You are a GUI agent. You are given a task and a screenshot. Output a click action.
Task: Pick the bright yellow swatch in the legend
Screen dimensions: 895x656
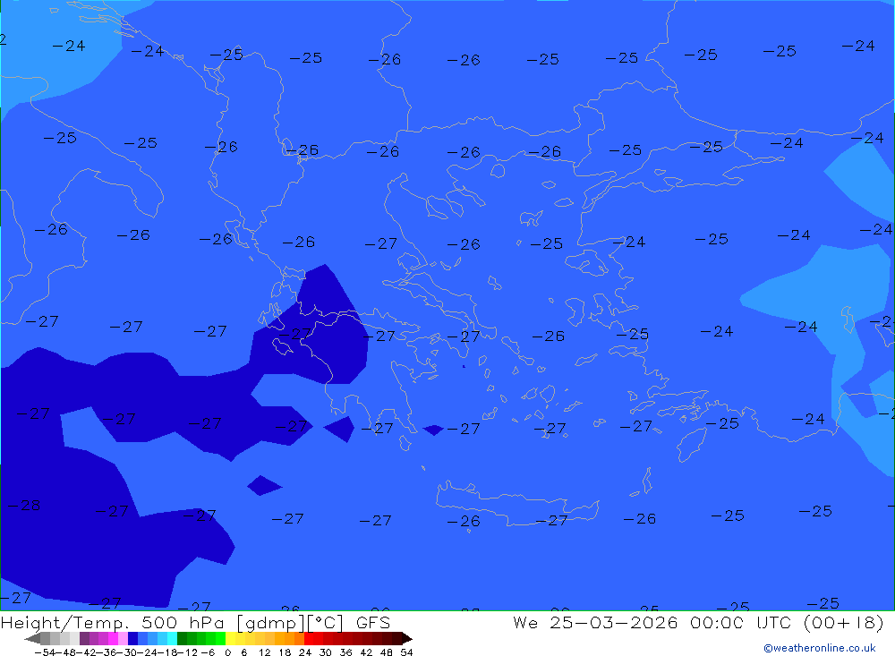[x=231, y=638]
